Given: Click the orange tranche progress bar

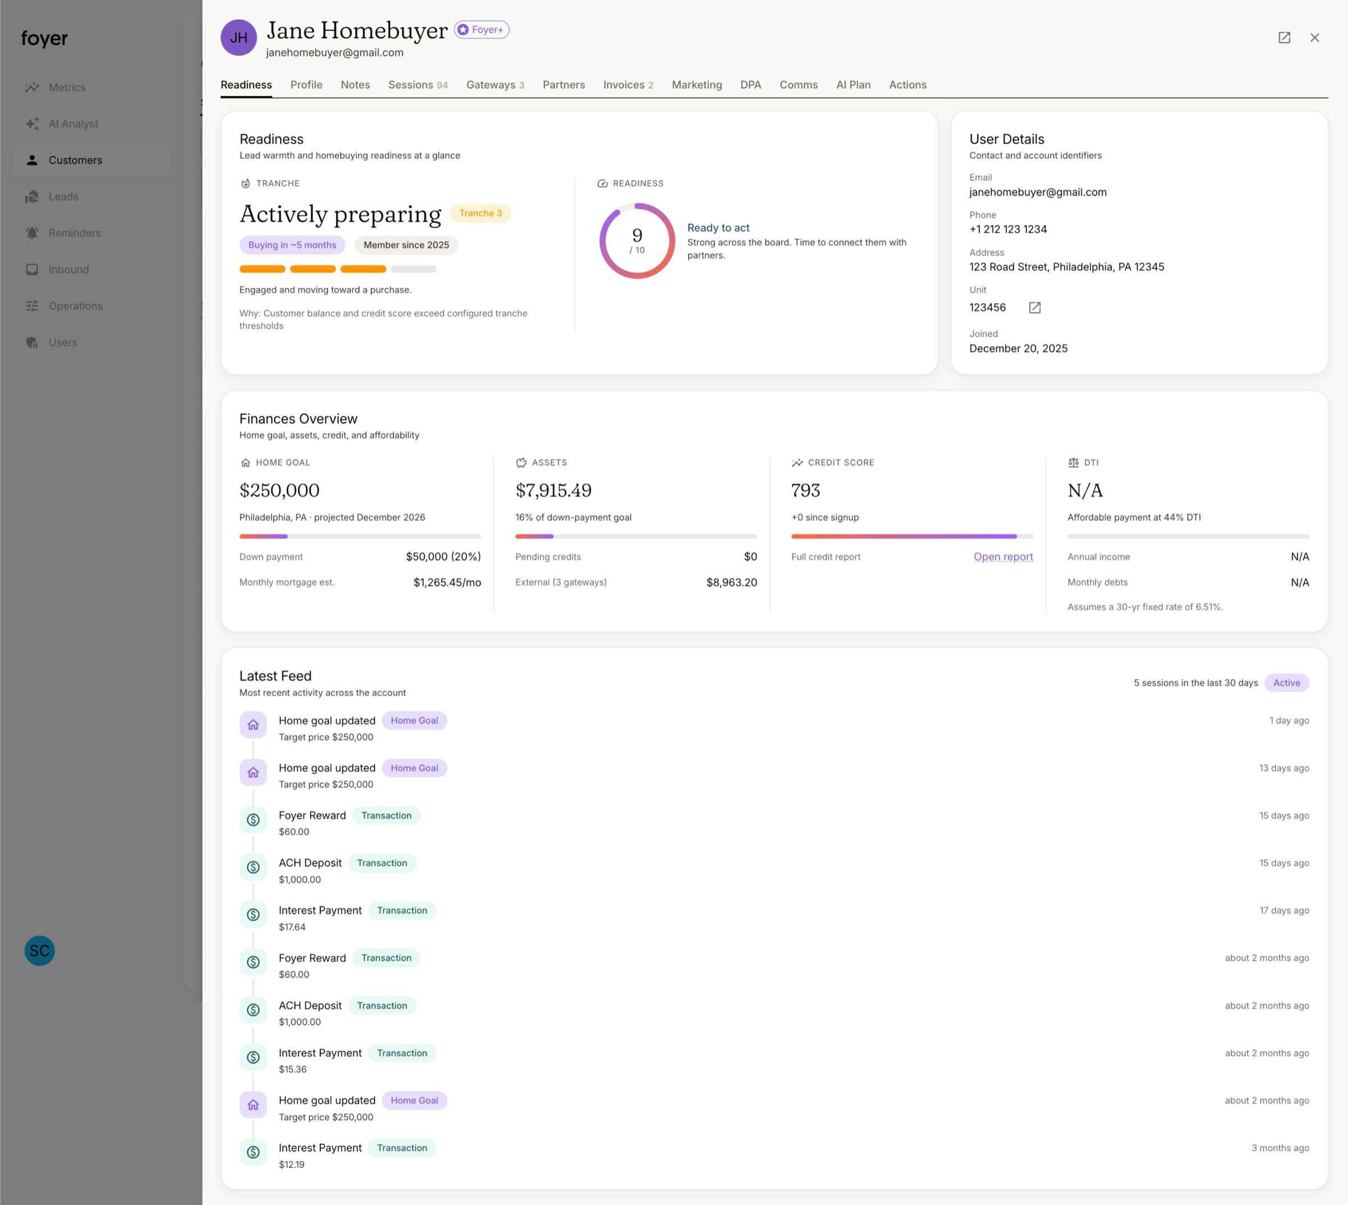Looking at the screenshot, I should [x=338, y=269].
